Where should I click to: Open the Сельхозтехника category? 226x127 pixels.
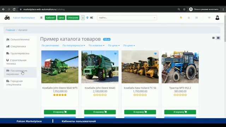(x=20, y=40)
